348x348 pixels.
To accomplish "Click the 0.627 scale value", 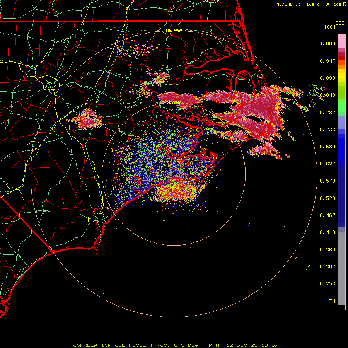I will pos(328,164).
